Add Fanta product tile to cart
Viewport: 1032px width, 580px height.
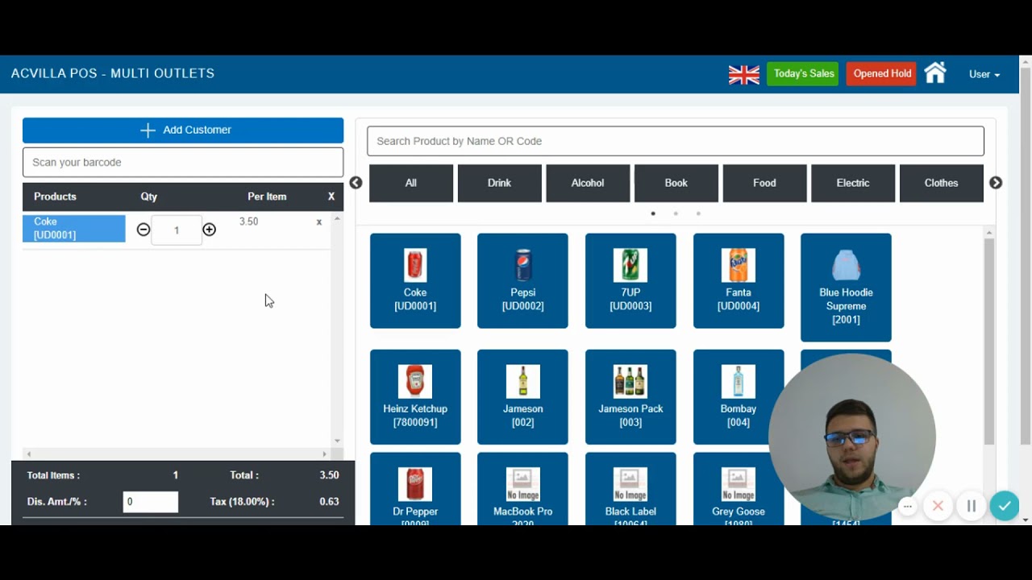(x=739, y=281)
